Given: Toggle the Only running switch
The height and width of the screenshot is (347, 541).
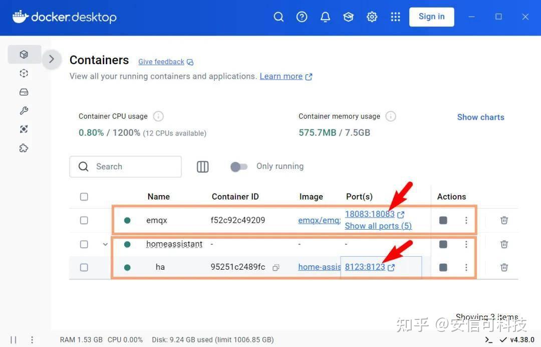Looking at the screenshot, I should click(239, 167).
